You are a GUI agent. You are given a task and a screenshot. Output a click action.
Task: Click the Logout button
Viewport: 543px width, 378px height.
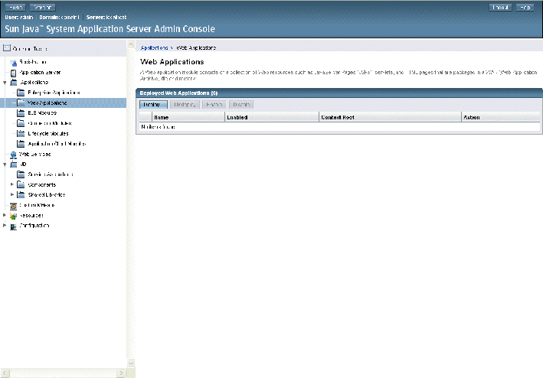[x=500, y=7]
